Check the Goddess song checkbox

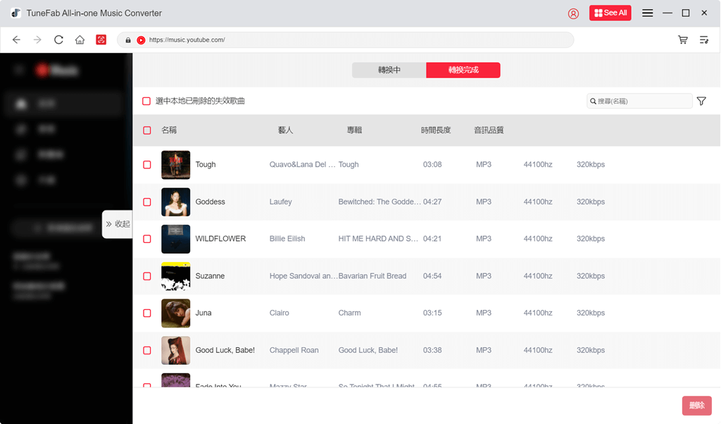point(146,202)
